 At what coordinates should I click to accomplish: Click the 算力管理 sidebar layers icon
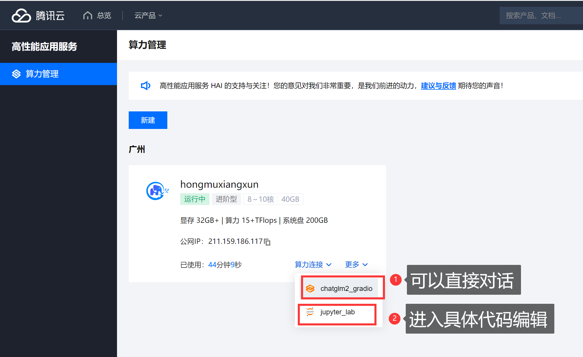click(x=16, y=74)
